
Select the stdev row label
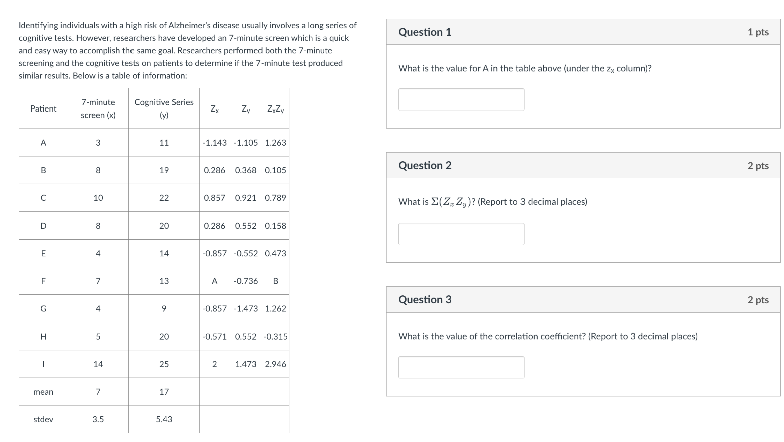coord(43,419)
